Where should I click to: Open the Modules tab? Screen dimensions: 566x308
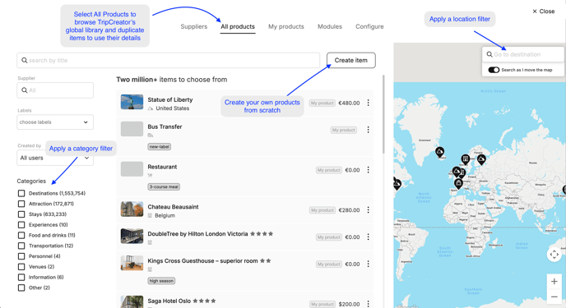tap(330, 26)
